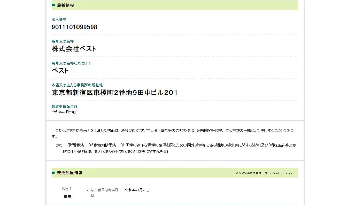Viewport: 350px width, 205px height.
Task: Click the 本店又は主たる事務所の所在地 label
Action: click(x=77, y=85)
